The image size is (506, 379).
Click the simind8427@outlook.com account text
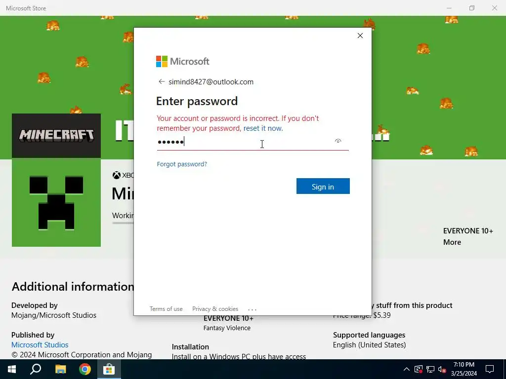click(x=211, y=82)
